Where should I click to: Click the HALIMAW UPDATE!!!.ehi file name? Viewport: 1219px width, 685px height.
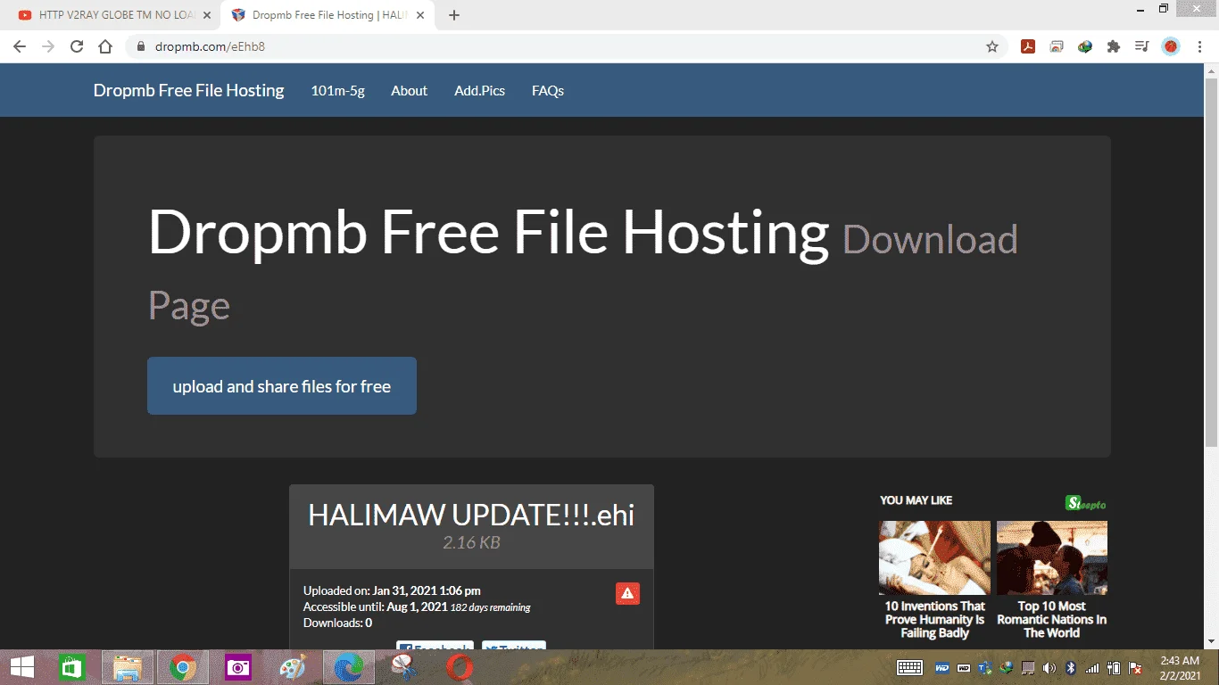pyautogui.click(x=471, y=515)
